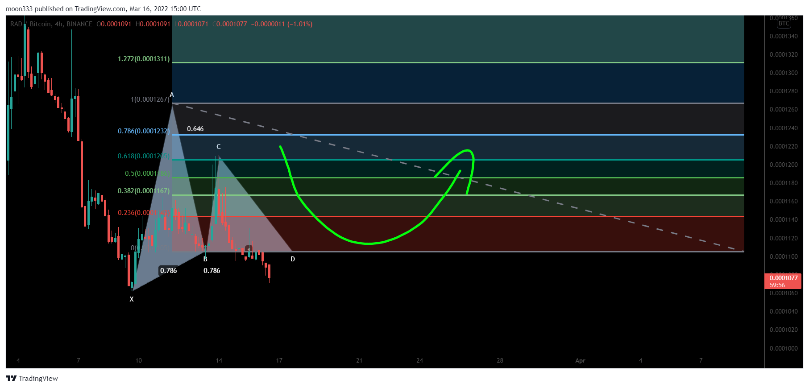Click the 0.786 ratio label below point B
Screen dimensions: 809x388
coord(212,271)
